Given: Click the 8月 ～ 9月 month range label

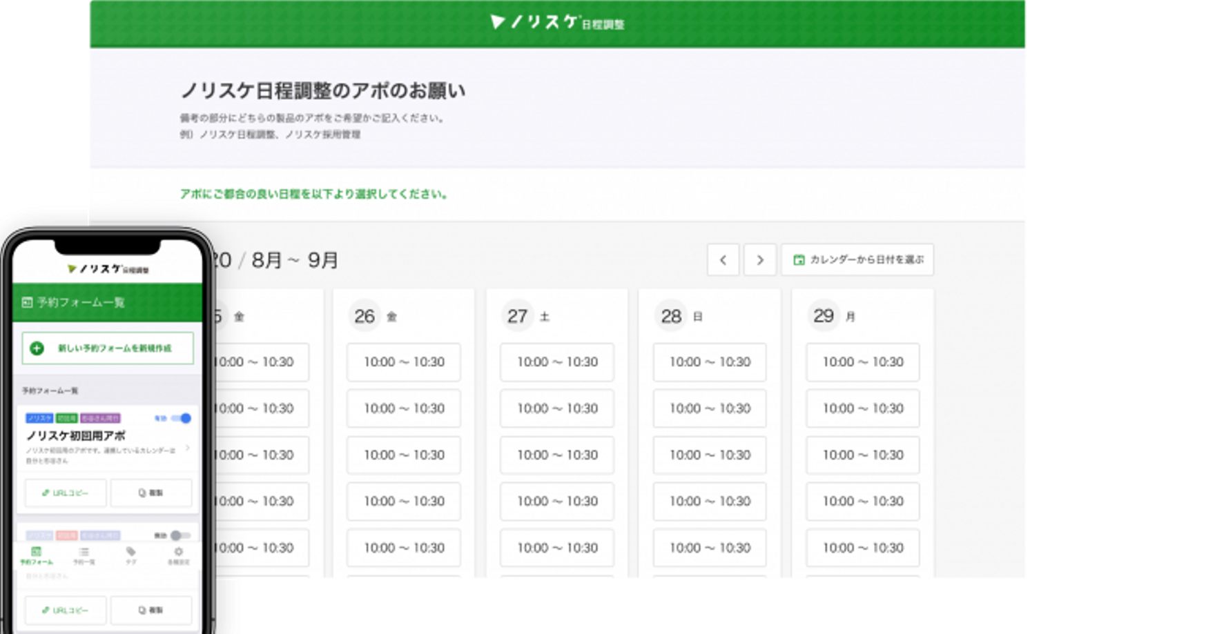Looking at the screenshot, I should point(295,260).
